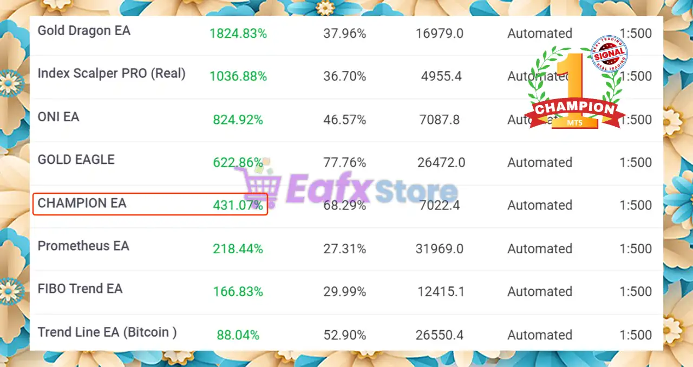Open the FIBO Trend EA signal
Viewport: 693px width, 367px height.
point(80,289)
